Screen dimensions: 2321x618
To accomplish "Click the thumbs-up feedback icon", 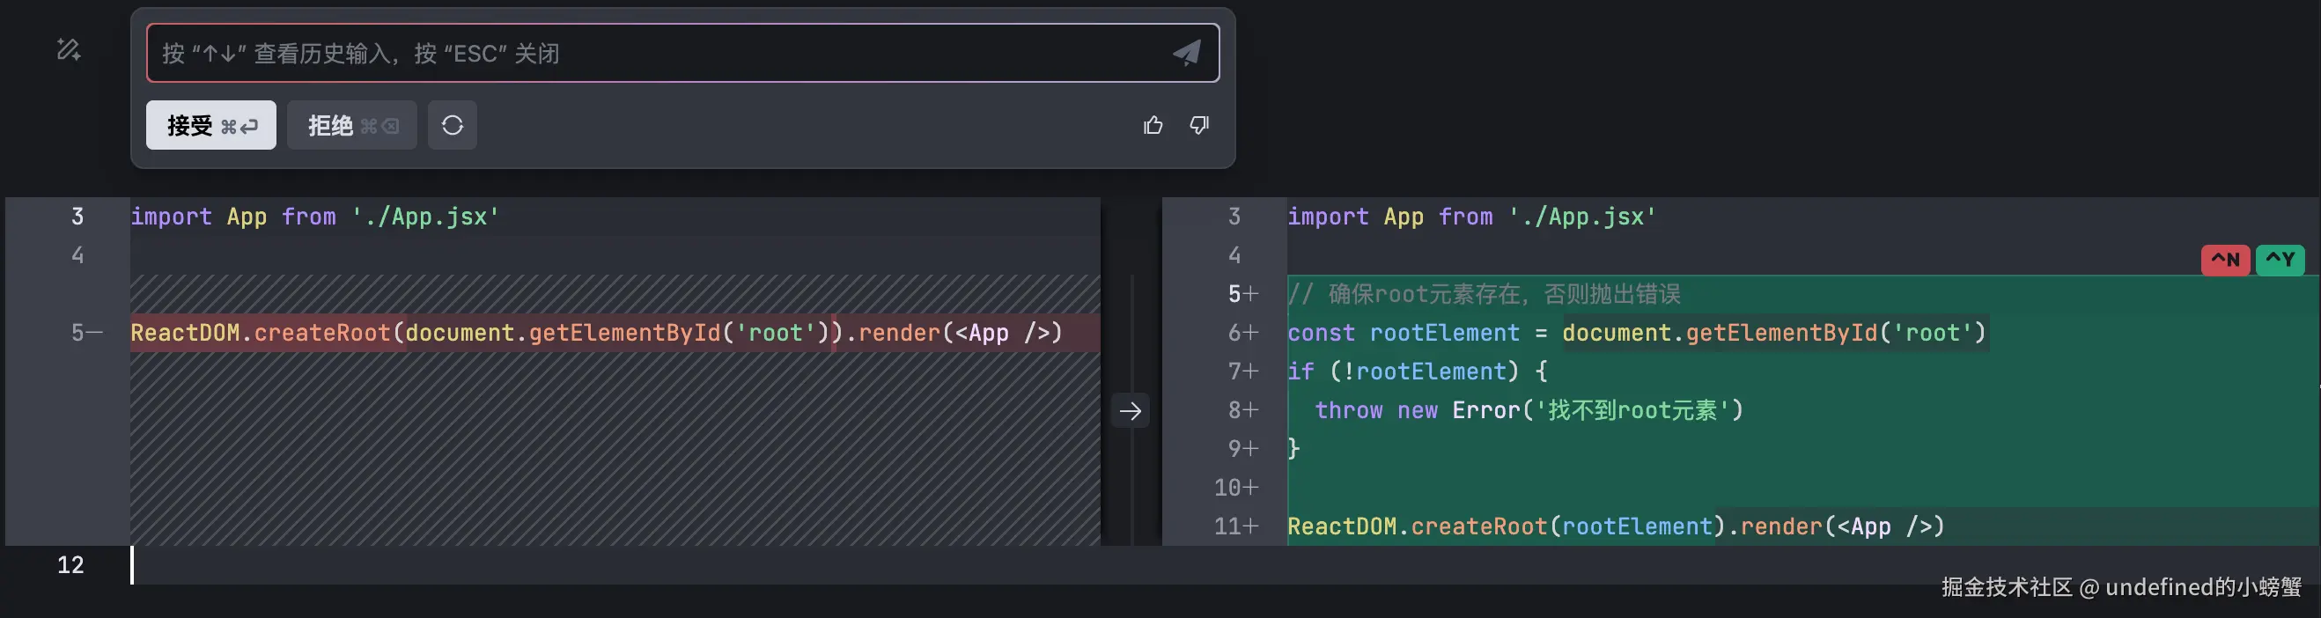I will (1153, 125).
